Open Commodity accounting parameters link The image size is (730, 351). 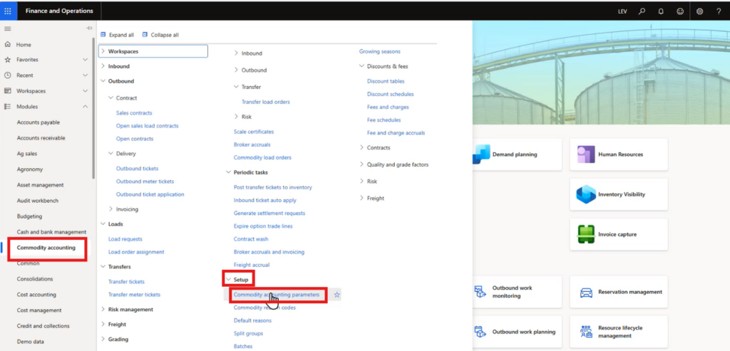277,295
